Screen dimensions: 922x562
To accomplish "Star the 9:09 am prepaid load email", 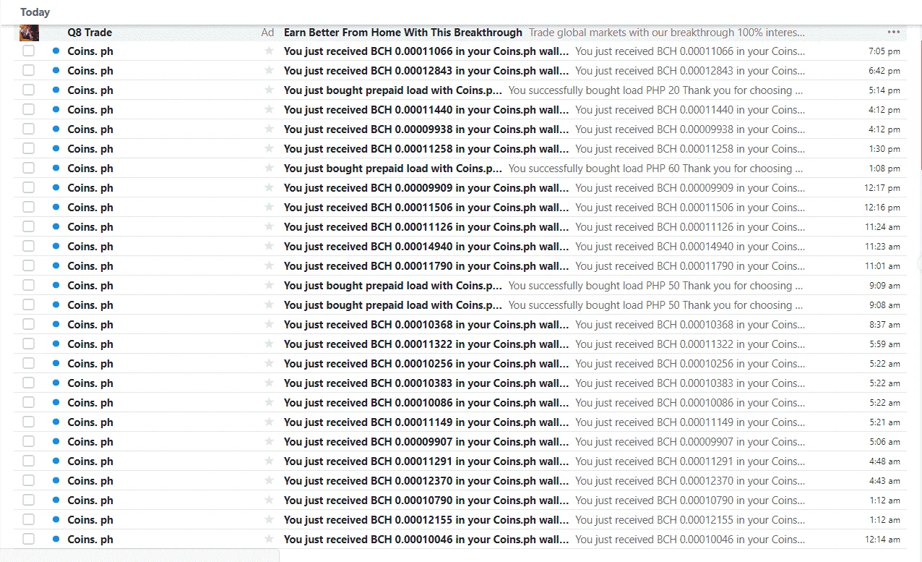I will click(x=269, y=286).
